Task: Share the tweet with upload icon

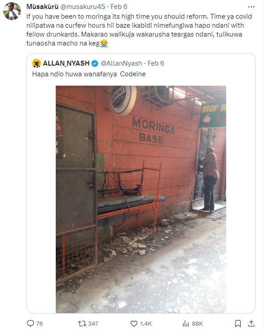Action: tap(251, 323)
